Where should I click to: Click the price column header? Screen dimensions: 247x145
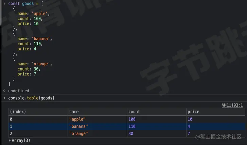pos(193,112)
